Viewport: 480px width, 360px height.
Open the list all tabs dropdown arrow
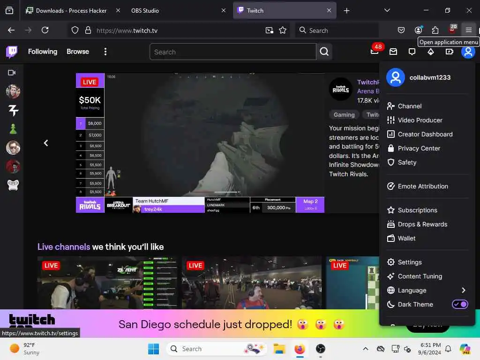pos(387,10)
